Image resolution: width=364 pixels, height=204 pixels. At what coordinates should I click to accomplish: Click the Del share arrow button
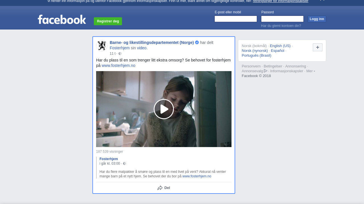164,188
